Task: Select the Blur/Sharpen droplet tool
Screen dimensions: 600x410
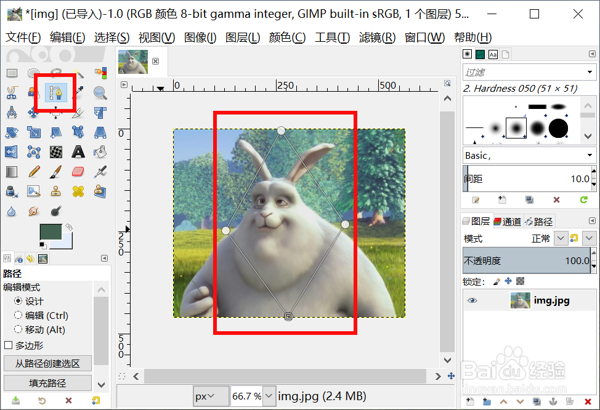Action: click(x=12, y=211)
